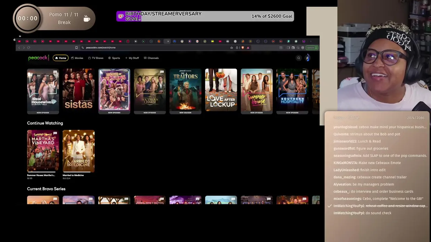Click the browser forward arrow
Viewport: 431px width, 242px height.
click(x=24, y=48)
